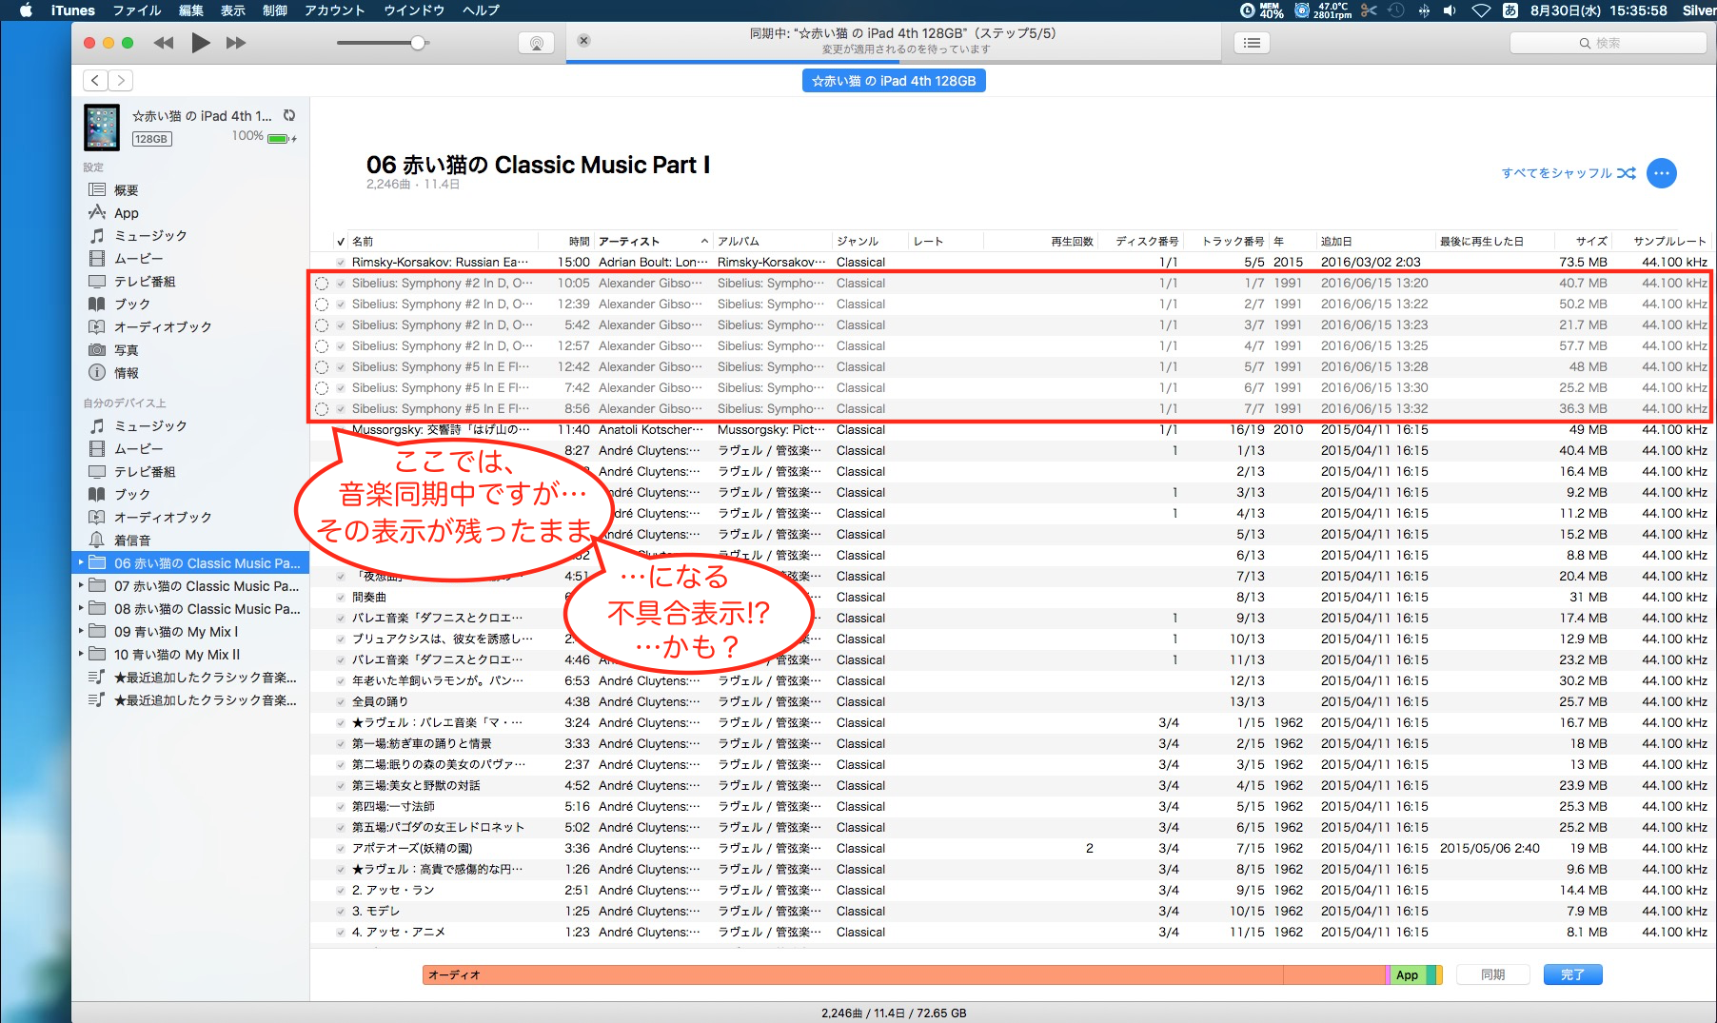
Task: Cancel sync with the X icon
Action: tap(584, 41)
